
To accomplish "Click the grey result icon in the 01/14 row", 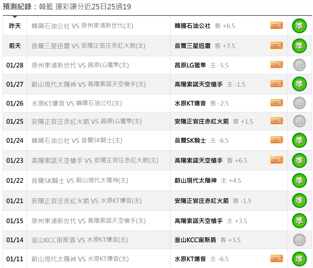I will click(x=299, y=240).
